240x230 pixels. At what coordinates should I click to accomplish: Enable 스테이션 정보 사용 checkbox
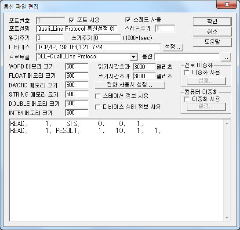pos(98,96)
